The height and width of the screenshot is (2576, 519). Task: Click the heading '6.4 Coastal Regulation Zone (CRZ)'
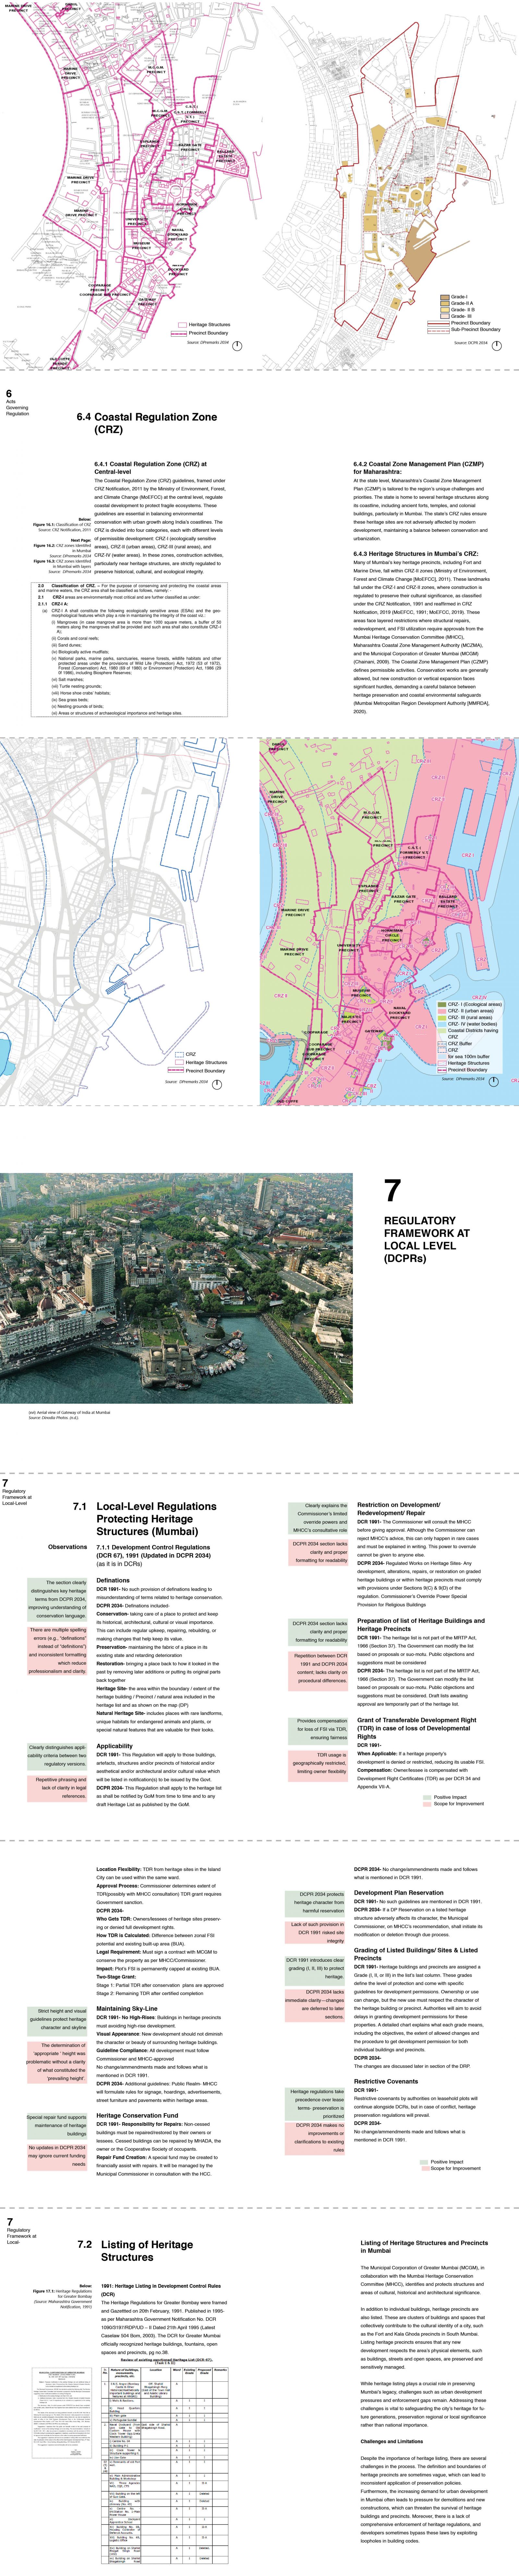pyautogui.click(x=147, y=423)
